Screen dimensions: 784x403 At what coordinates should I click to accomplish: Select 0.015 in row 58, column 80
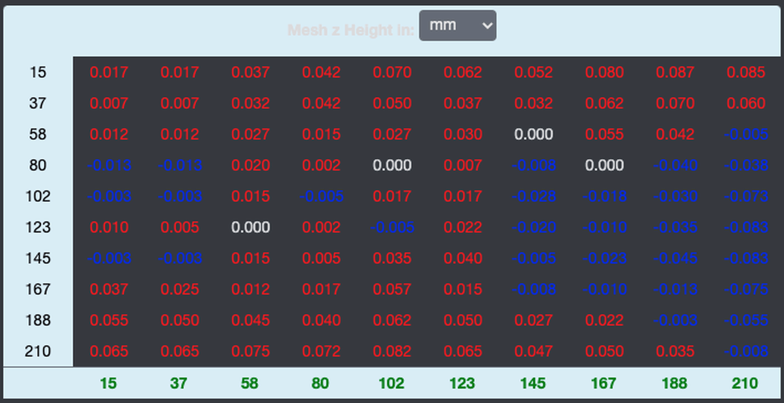point(321,134)
